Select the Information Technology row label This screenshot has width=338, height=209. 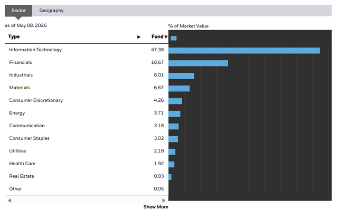(35, 50)
